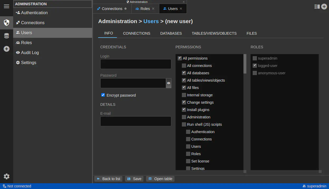The width and height of the screenshot is (329, 189).
Task: Click the group icon on Roles tab
Action: coord(137,9)
